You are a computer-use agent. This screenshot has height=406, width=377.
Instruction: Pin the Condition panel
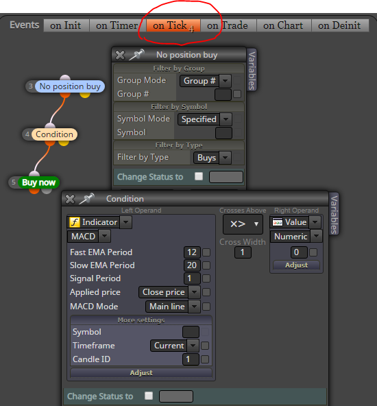tap(86, 199)
